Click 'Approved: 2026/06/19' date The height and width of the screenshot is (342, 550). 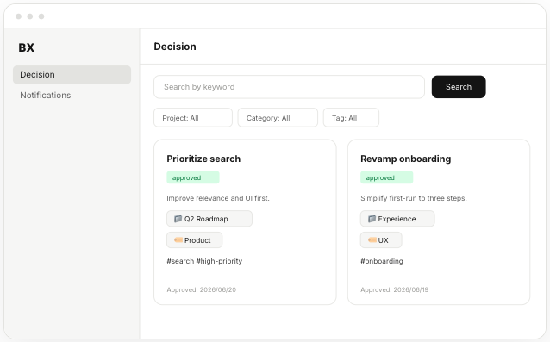pos(395,289)
